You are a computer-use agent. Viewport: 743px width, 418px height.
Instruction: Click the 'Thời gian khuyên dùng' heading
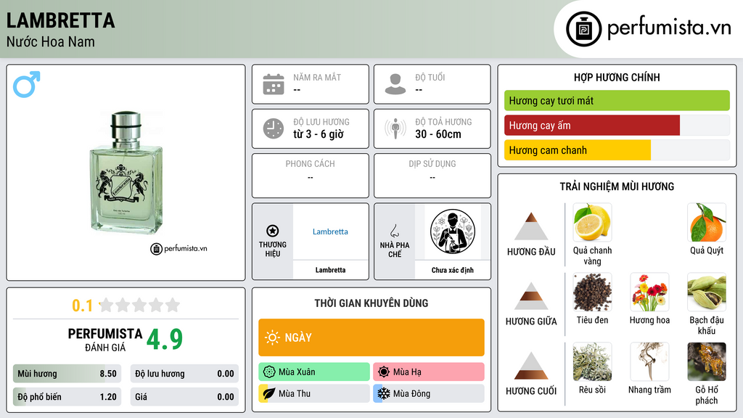[x=371, y=303]
